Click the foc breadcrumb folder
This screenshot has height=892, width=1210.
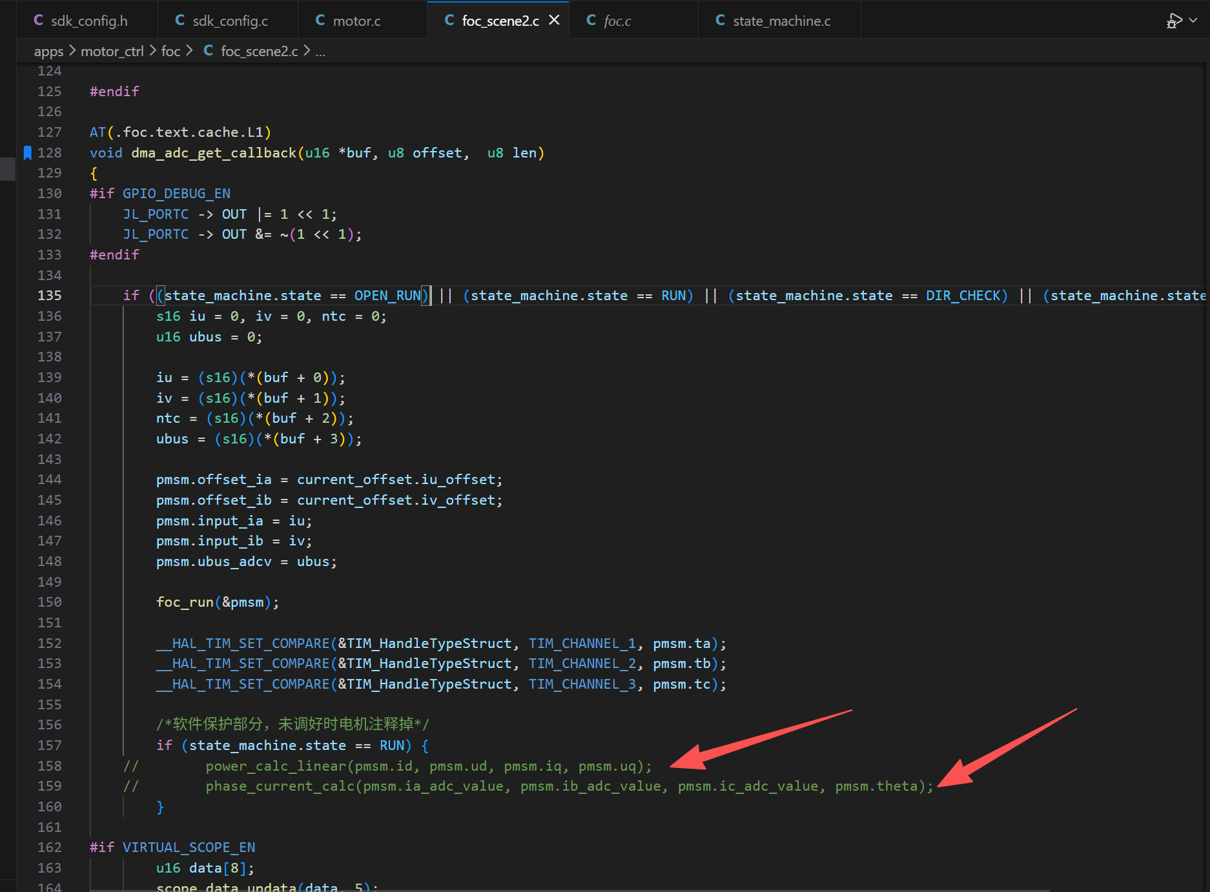170,52
